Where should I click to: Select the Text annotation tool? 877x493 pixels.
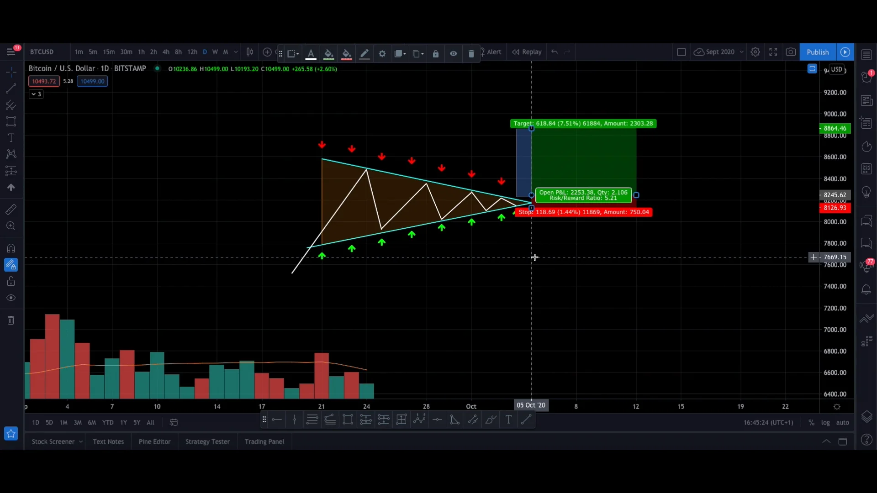11,138
